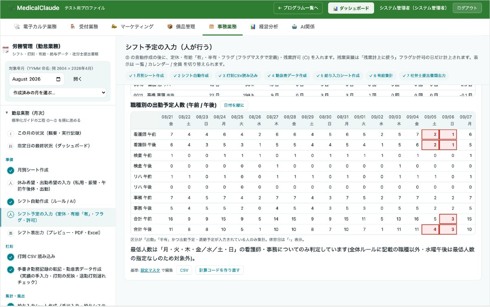Screen dimensions: 490x307
Task: Open the ダッシュボード button
Action: pos(351,8)
